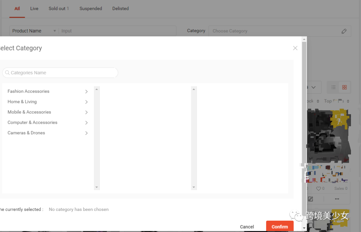Open the dropdown left of view toggles

pyautogui.click(x=314, y=87)
